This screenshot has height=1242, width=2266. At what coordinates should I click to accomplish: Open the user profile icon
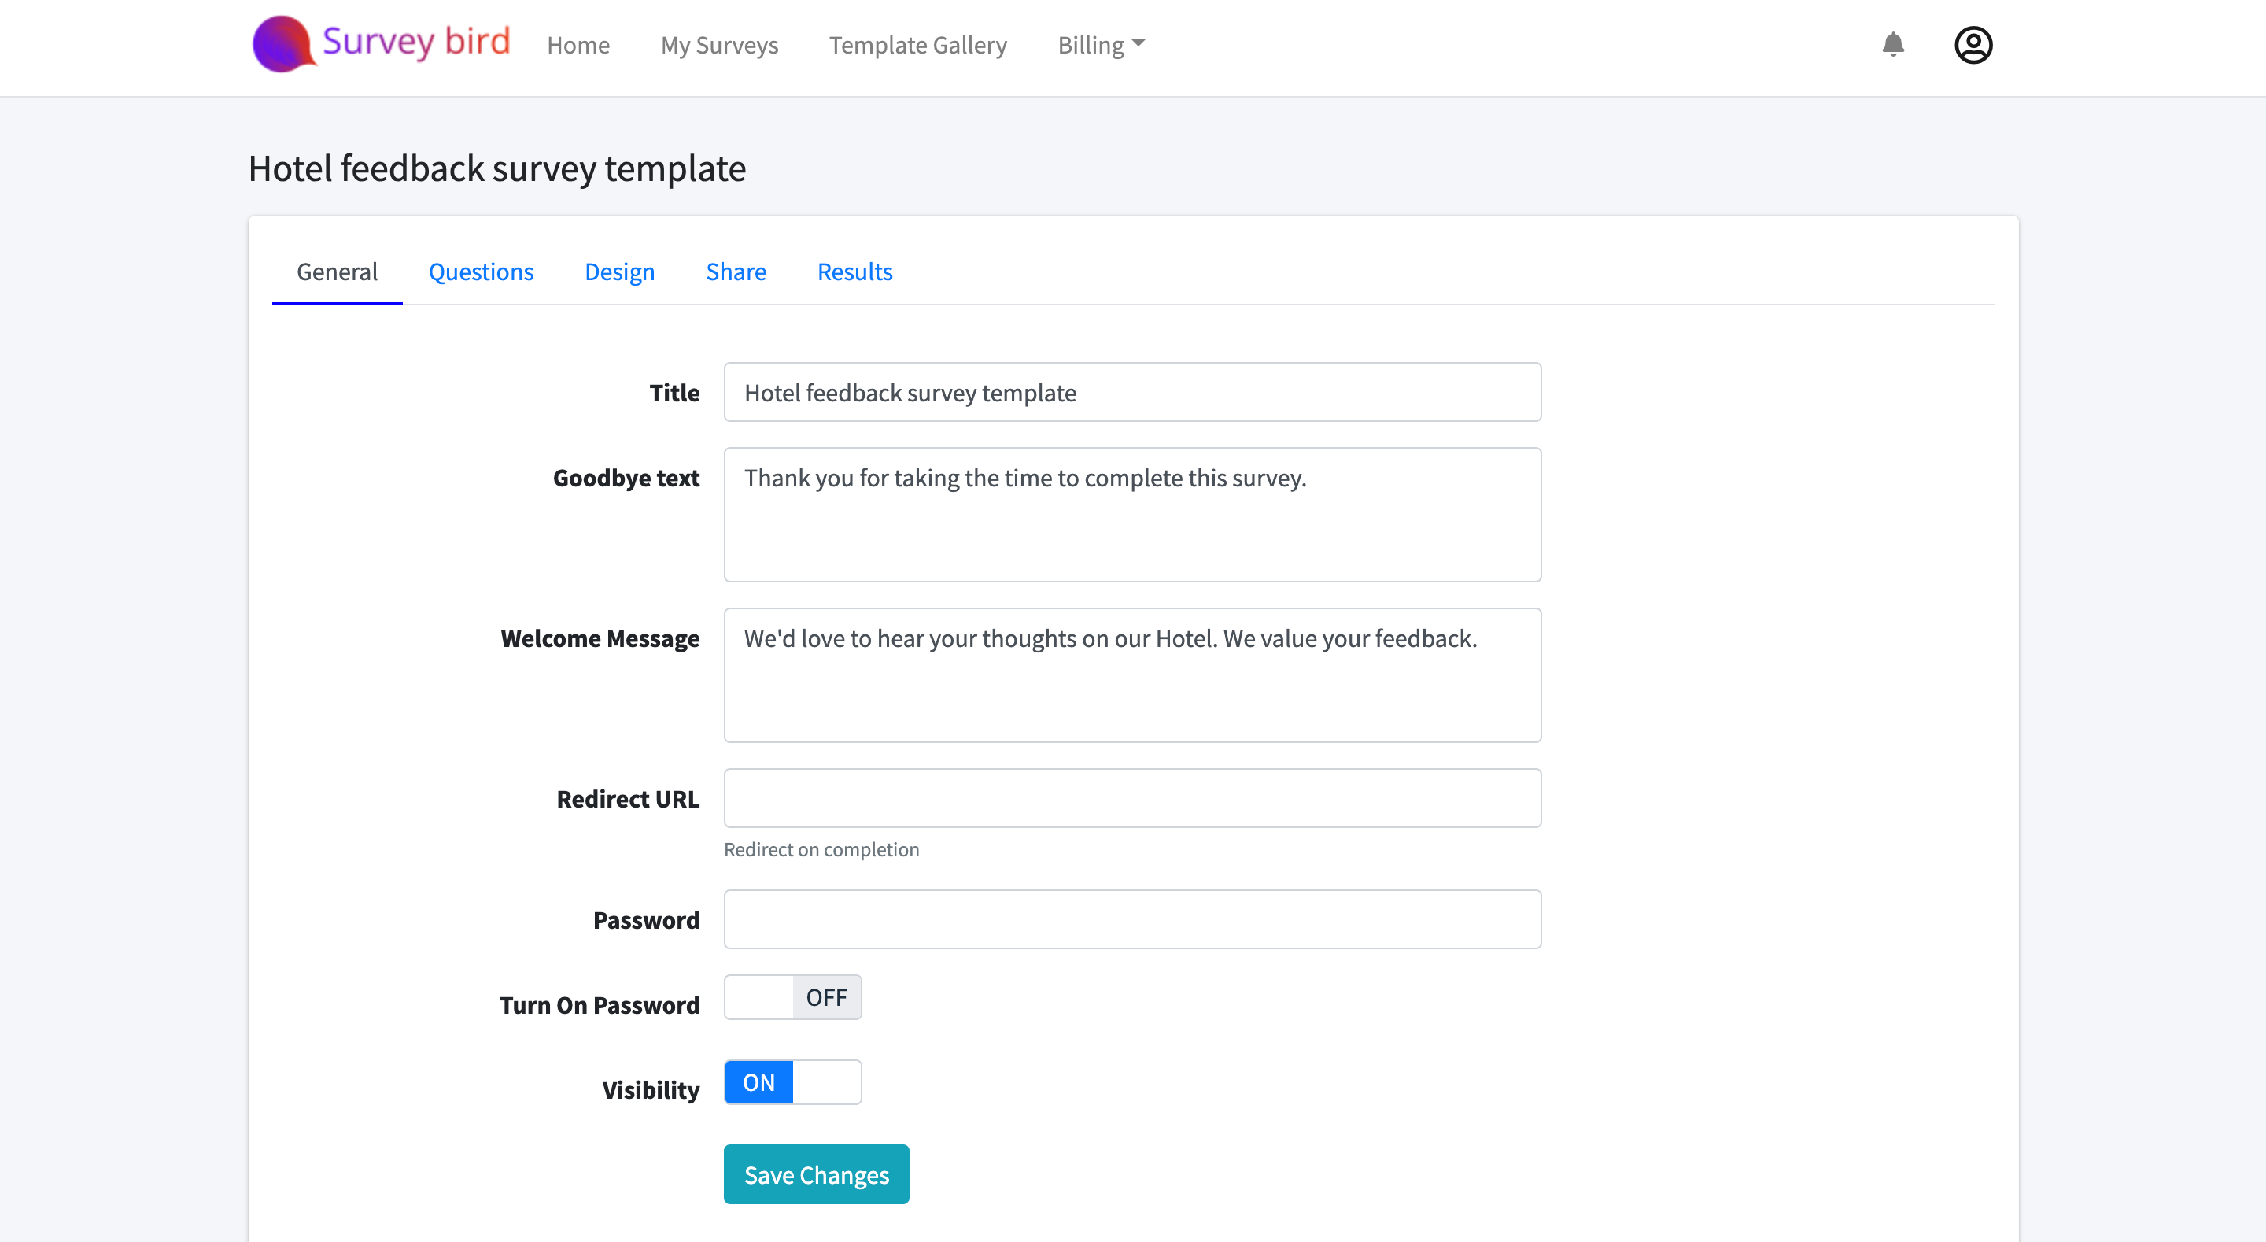coord(1973,45)
